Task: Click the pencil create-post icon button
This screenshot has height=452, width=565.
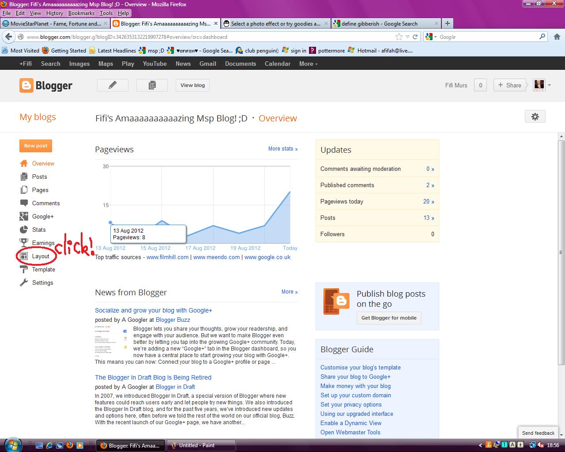Action: tap(113, 85)
